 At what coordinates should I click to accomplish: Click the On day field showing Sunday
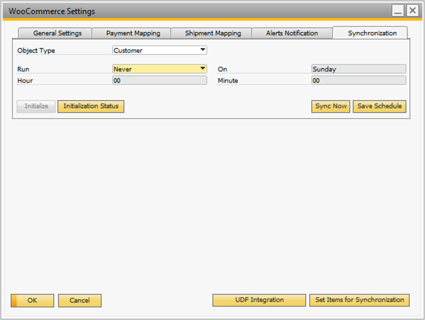(x=358, y=69)
